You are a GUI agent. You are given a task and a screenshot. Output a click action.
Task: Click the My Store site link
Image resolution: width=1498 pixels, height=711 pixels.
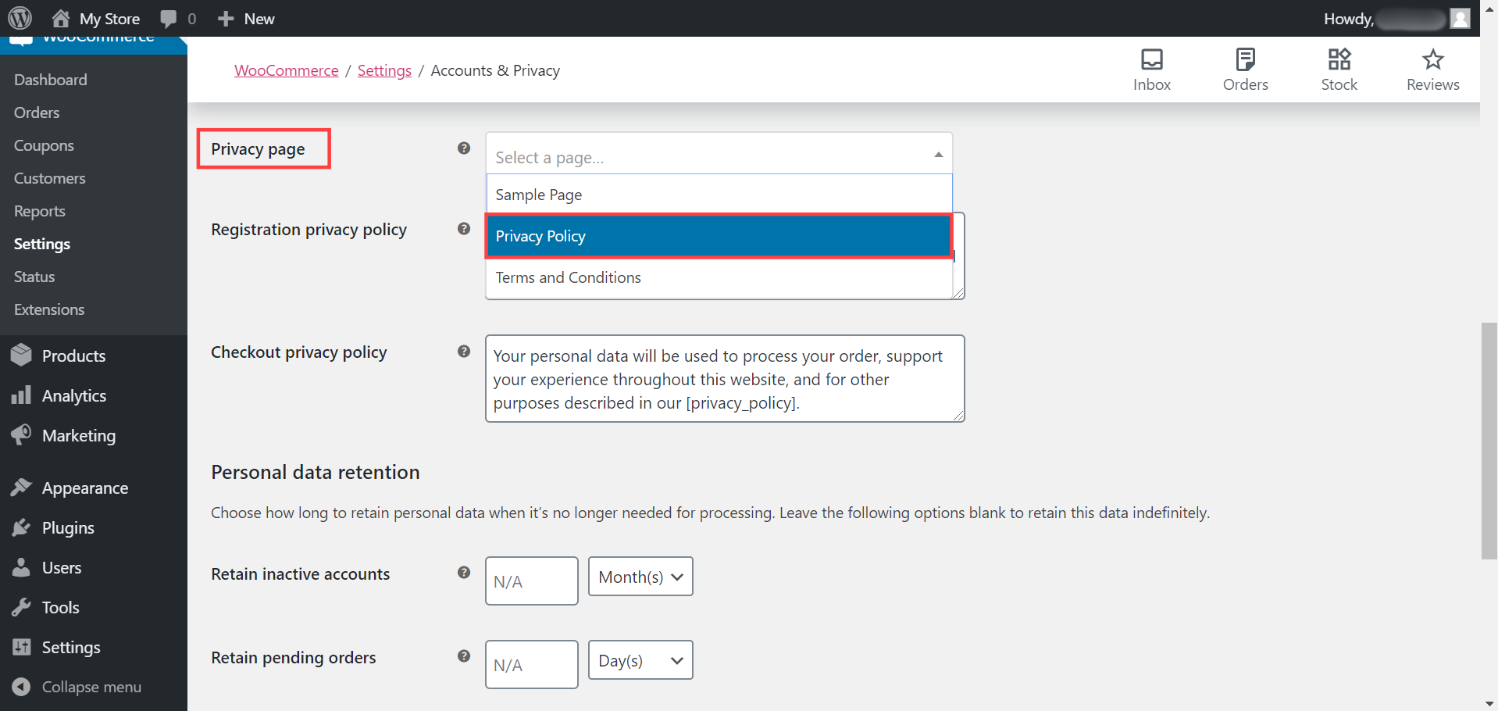109,19
